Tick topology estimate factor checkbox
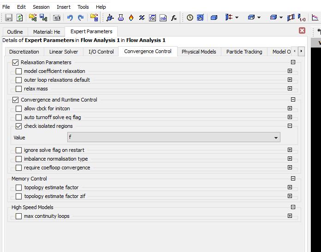321x252 pixels. point(18,187)
